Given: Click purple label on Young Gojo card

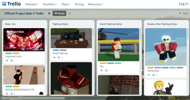Looking at the screenshot, I should tap(158, 68).
